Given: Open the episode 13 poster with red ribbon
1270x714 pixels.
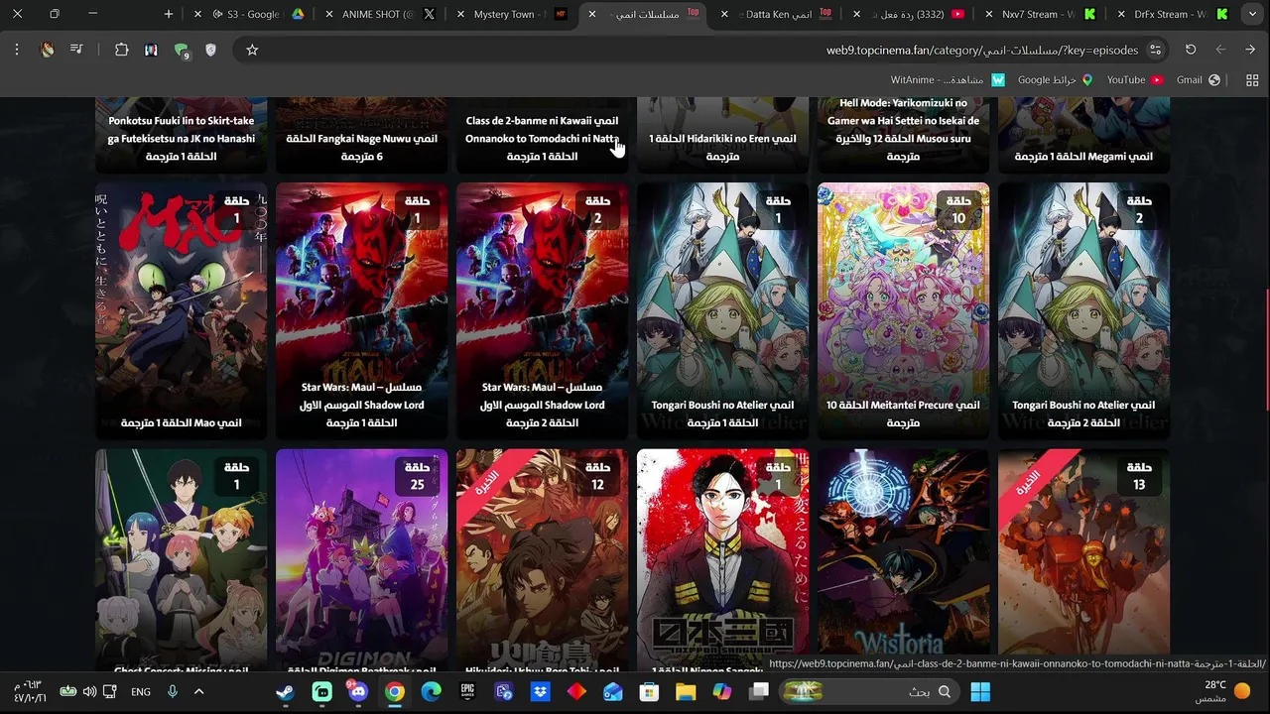Looking at the screenshot, I should (x=1083, y=562).
